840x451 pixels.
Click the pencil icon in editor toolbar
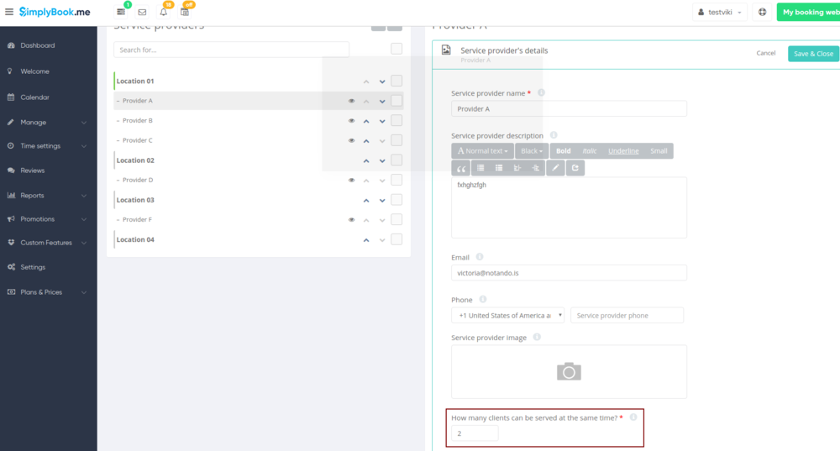pyautogui.click(x=554, y=168)
